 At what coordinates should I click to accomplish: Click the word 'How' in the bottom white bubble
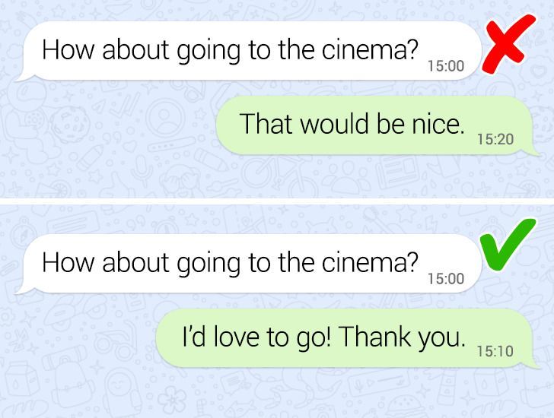coord(68,262)
